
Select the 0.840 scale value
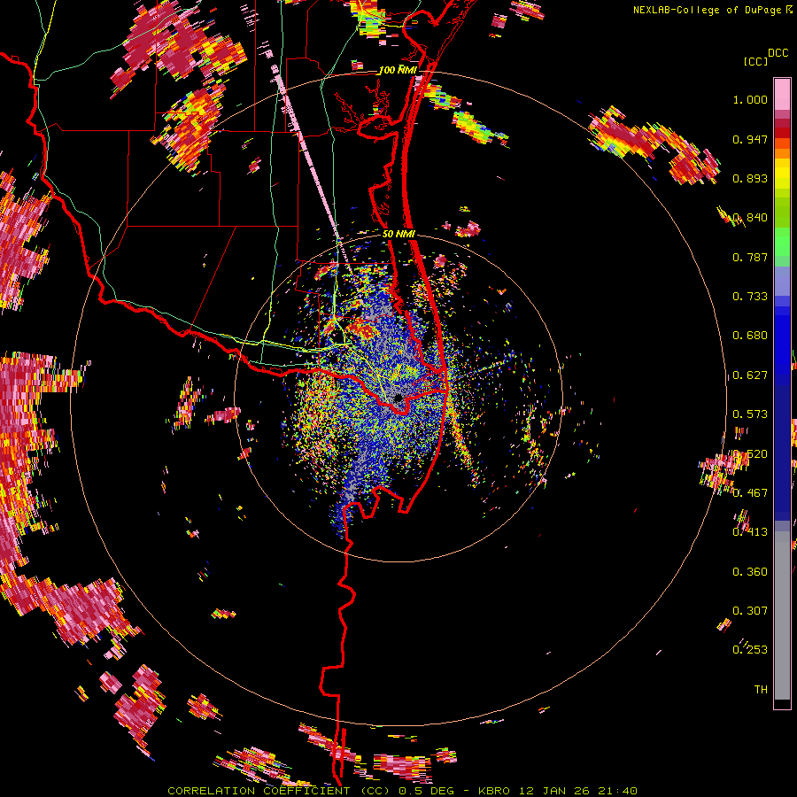[x=750, y=218]
